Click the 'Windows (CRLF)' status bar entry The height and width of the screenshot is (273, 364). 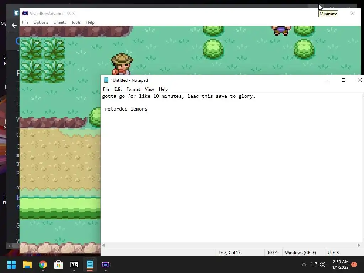(300, 253)
